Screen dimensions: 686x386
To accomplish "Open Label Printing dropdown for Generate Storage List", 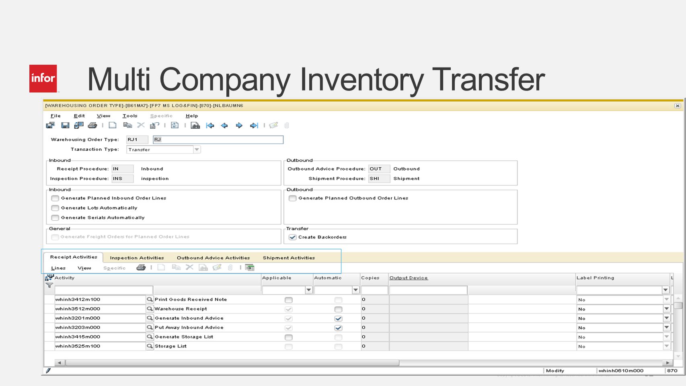I will 666,337.
